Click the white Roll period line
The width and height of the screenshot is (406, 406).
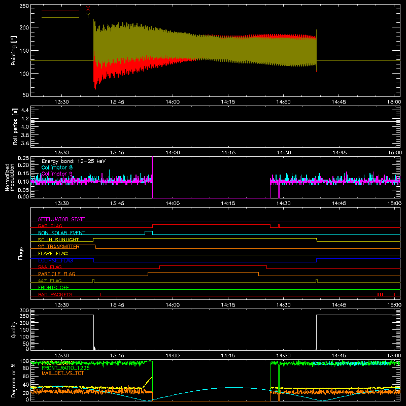(x=215, y=121)
